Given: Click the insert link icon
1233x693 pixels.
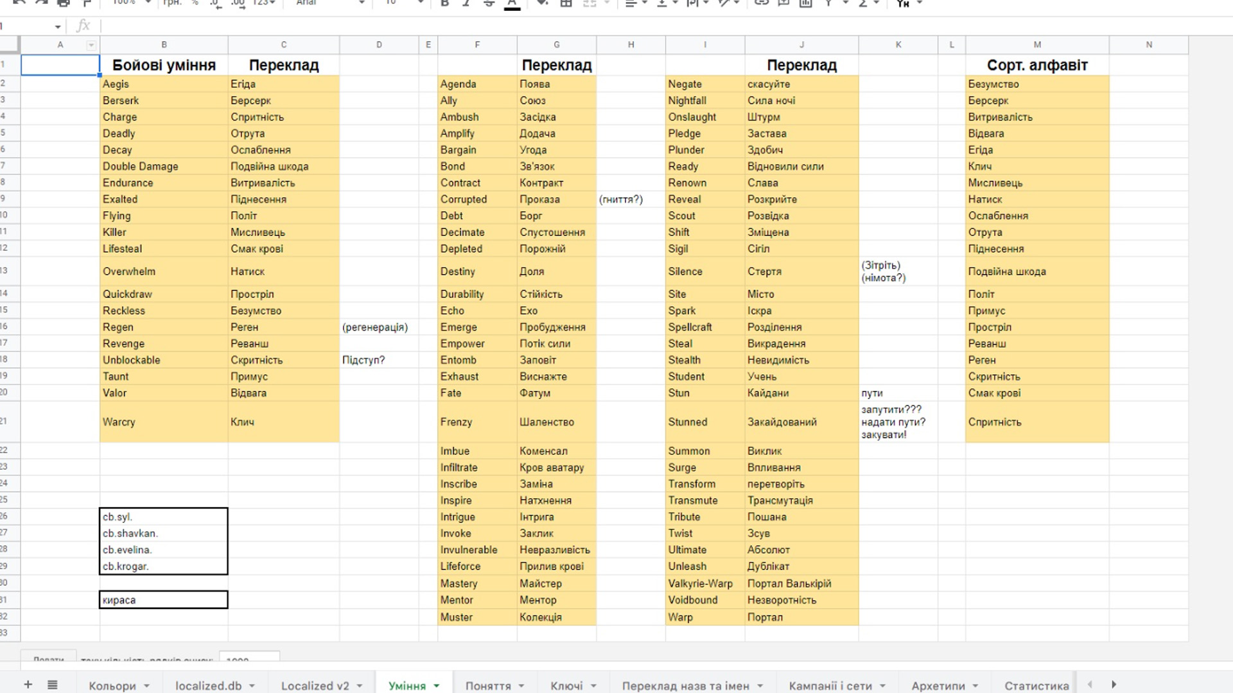Looking at the screenshot, I should tap(762, 3).
